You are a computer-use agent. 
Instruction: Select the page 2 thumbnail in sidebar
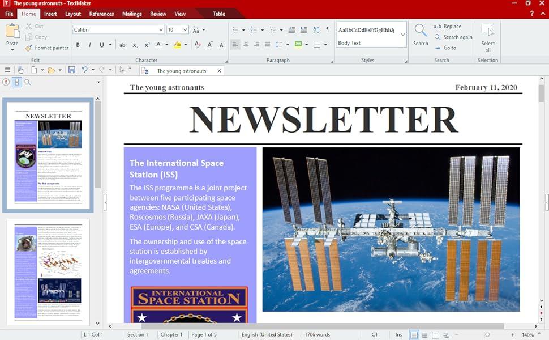(x=48, y=272)
